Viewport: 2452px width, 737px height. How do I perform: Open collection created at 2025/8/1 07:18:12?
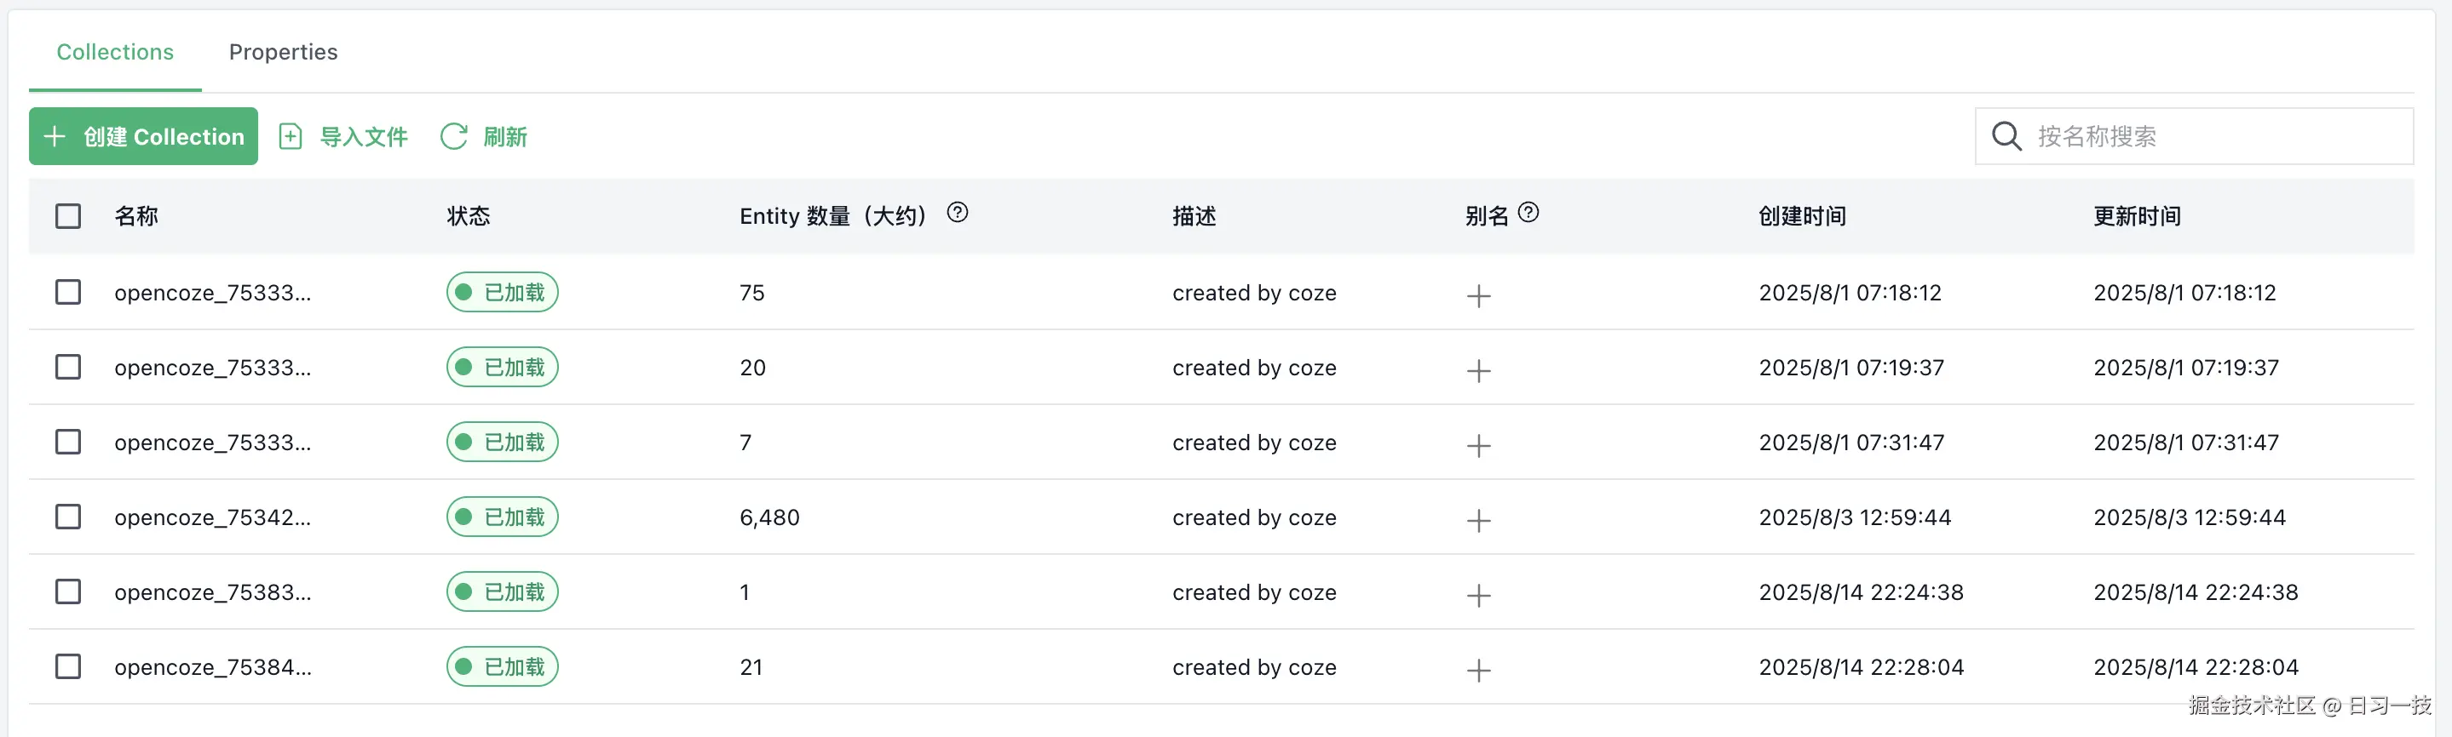(212, 293)
